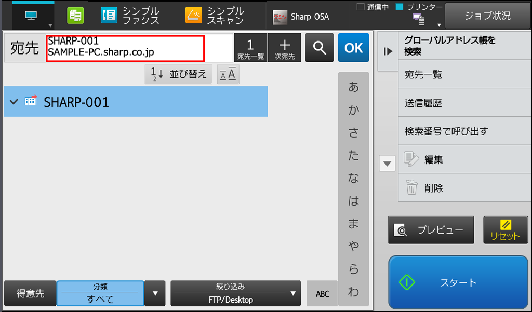Viewport: 532px width, 312px height.
Task: Launch Sharp OSA application
Action: coord(301,17)
